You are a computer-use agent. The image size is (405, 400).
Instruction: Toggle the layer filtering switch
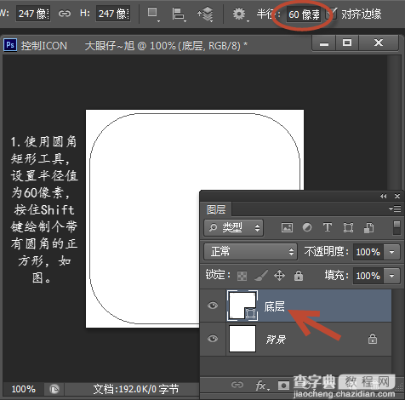[x=396, y=228]
